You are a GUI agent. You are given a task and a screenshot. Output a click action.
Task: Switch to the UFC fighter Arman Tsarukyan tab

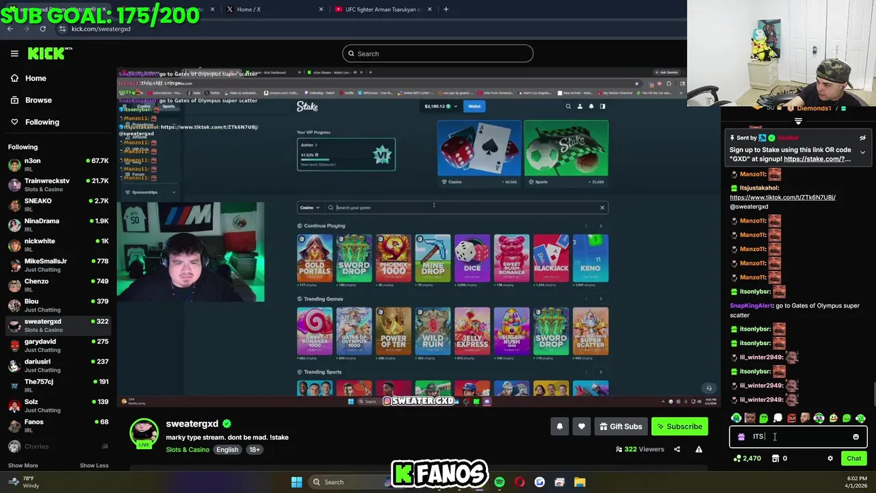pos(383,10)
